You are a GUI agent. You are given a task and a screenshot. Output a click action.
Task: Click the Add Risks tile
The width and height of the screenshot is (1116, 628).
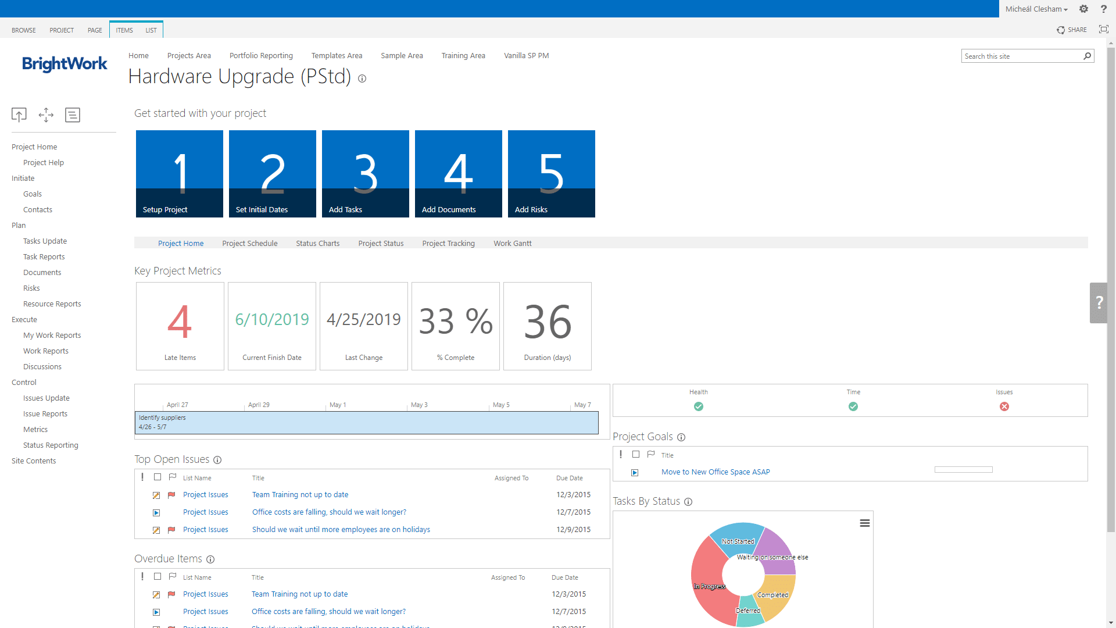[552, 174]
